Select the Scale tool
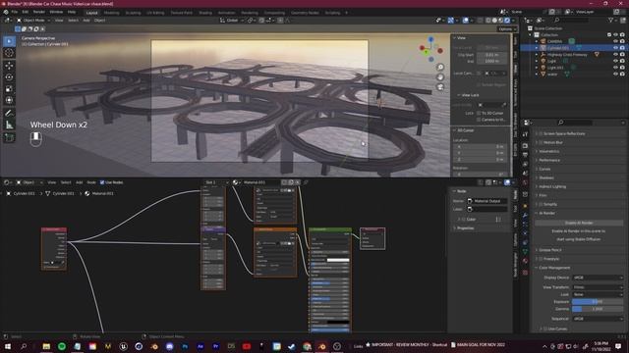Viewport: 629px width, 353px height. 9,89
